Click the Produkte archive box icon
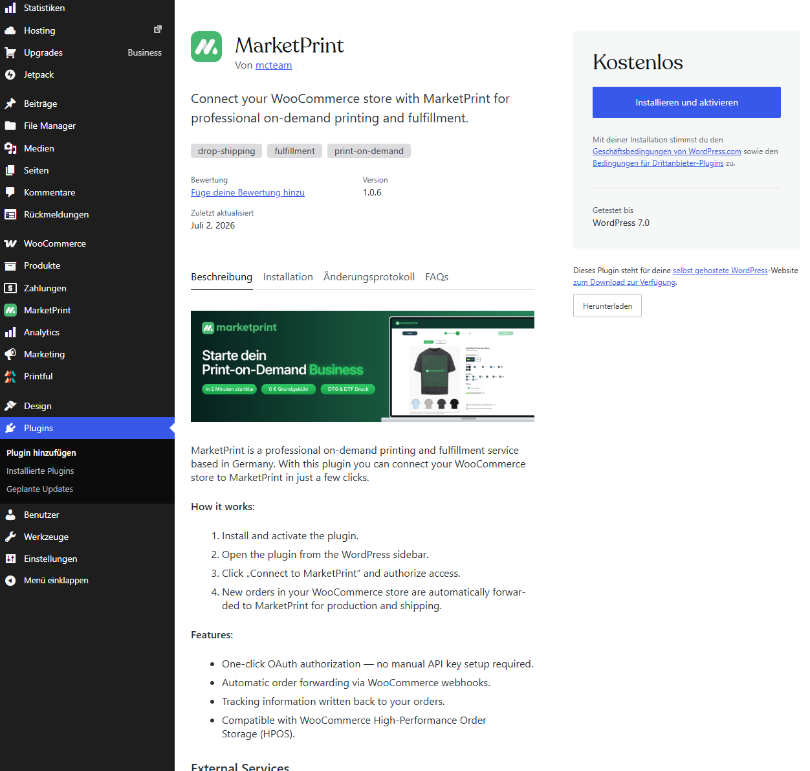810x771 pixels. point(10,265)
